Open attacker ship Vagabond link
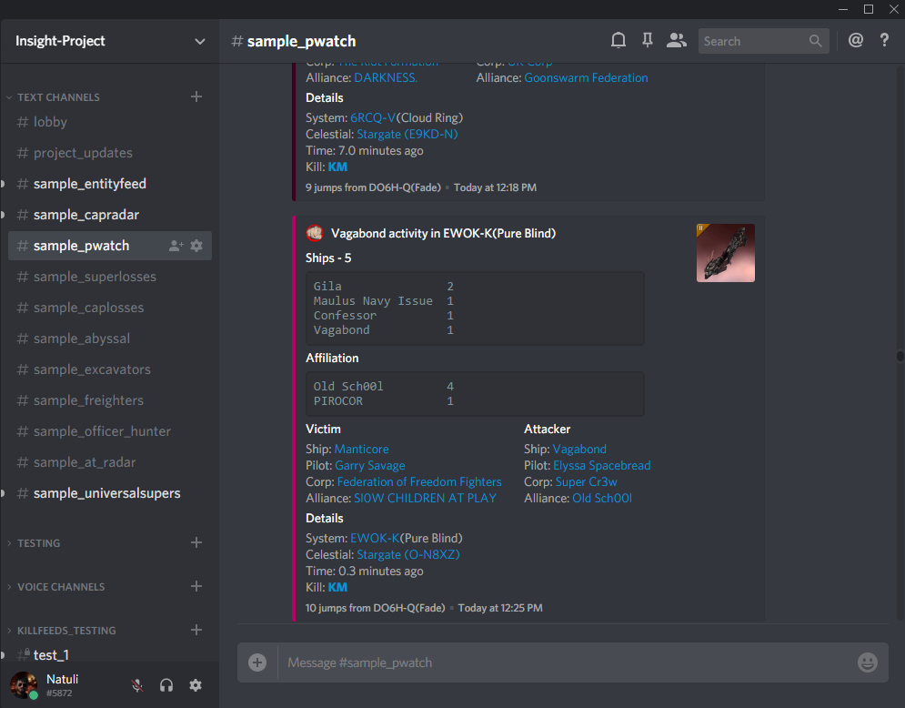The height and width of the screenshot is (708, 905). tap(579, 449)
